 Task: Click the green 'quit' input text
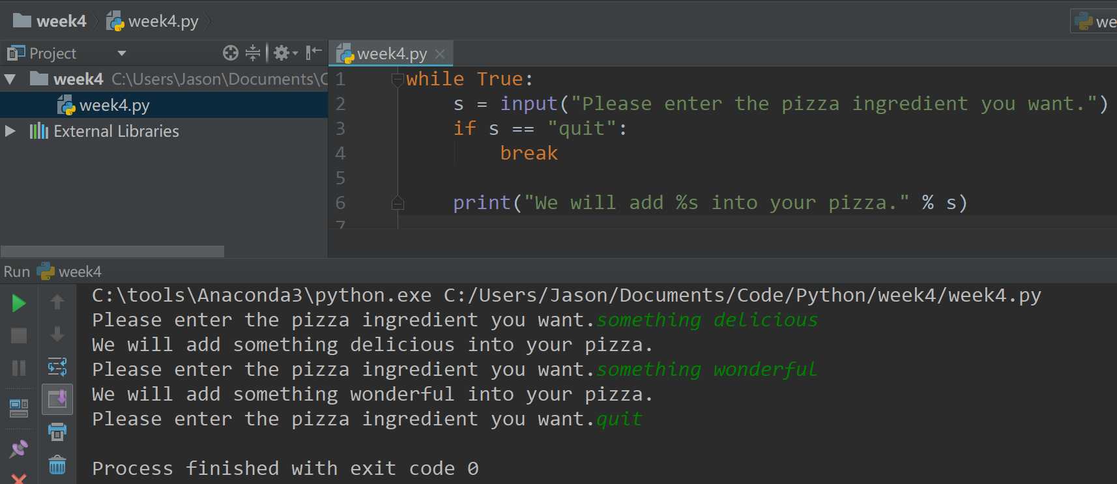(619, 420)
